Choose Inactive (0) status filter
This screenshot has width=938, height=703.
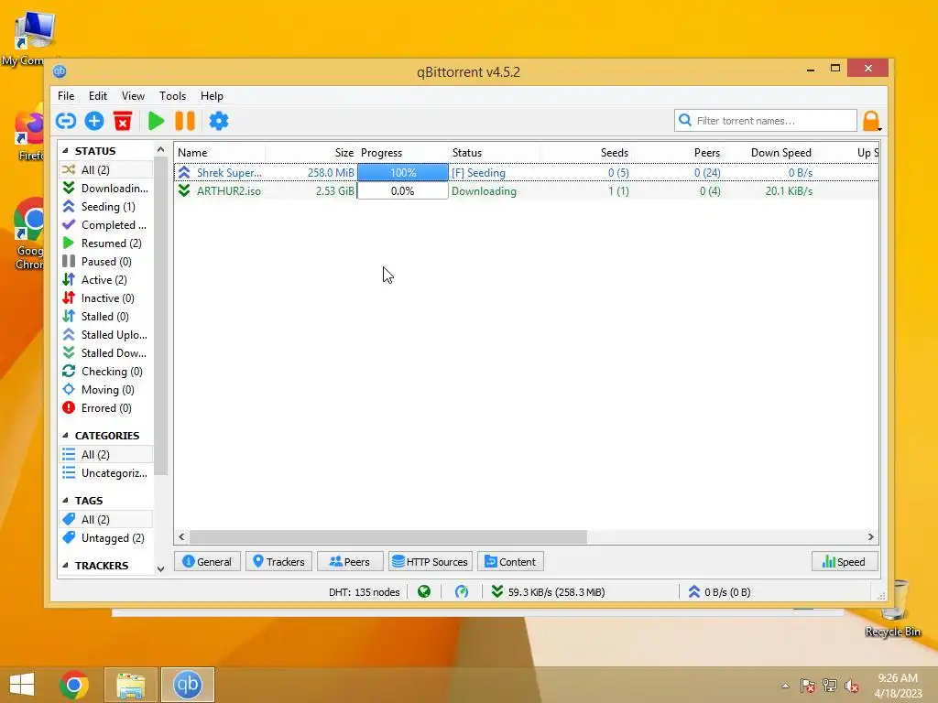pyautogui.click(x=105, y=298)
